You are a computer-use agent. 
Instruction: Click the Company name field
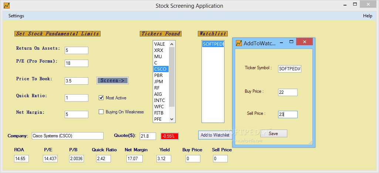click(67, 136)
